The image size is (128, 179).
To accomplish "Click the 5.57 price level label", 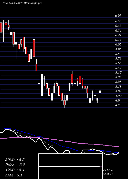I will (118, 68).
